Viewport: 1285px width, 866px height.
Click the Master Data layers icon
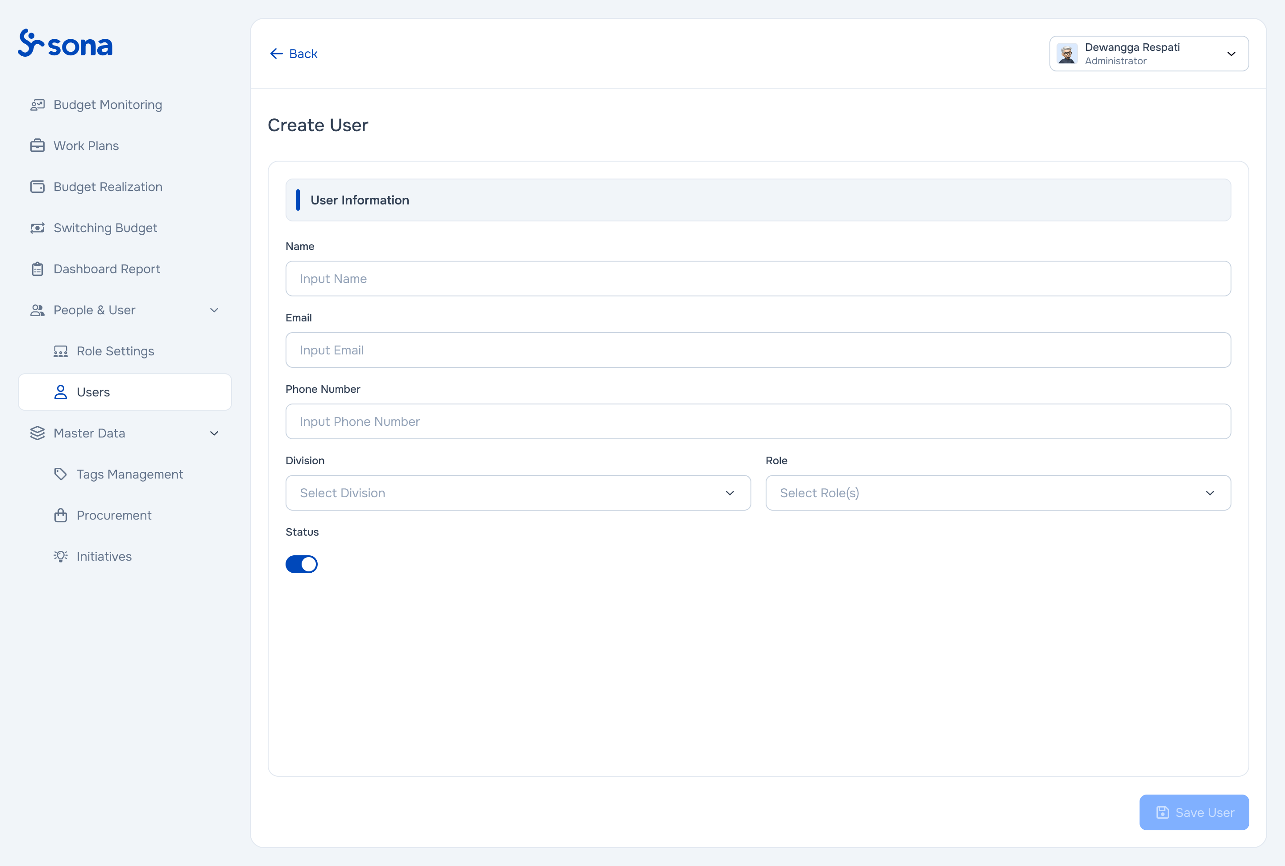[37, 433]
